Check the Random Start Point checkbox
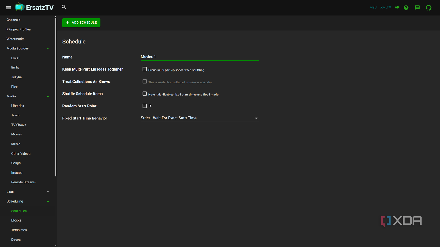 145,106
